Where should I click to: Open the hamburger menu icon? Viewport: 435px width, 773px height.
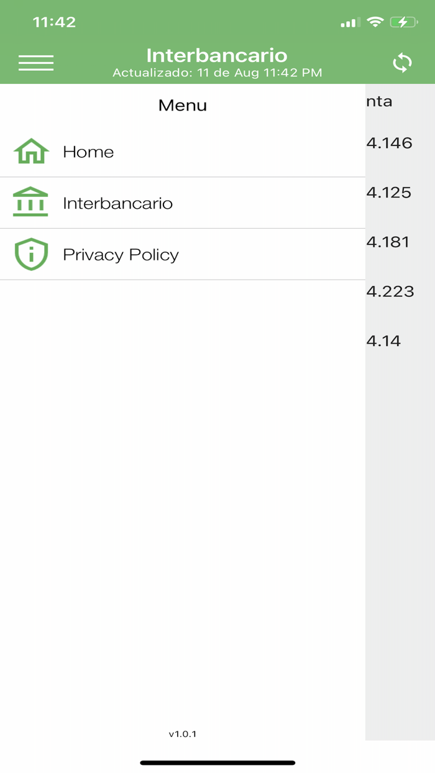[36, 62]
